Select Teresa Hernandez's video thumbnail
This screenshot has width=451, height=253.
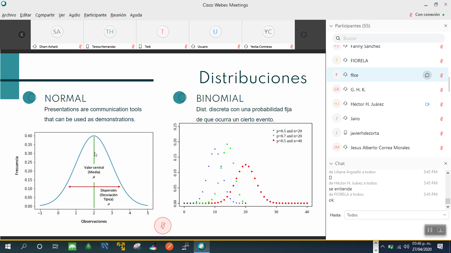[x=110, y=34]
